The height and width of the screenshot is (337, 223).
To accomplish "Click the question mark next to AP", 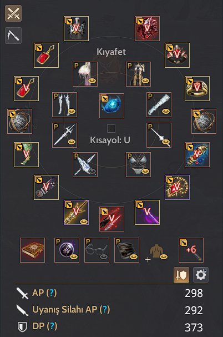I will (x=52, y=293).
